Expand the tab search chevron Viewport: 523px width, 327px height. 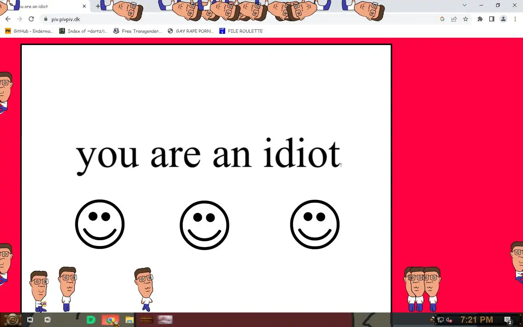[465, 5]
